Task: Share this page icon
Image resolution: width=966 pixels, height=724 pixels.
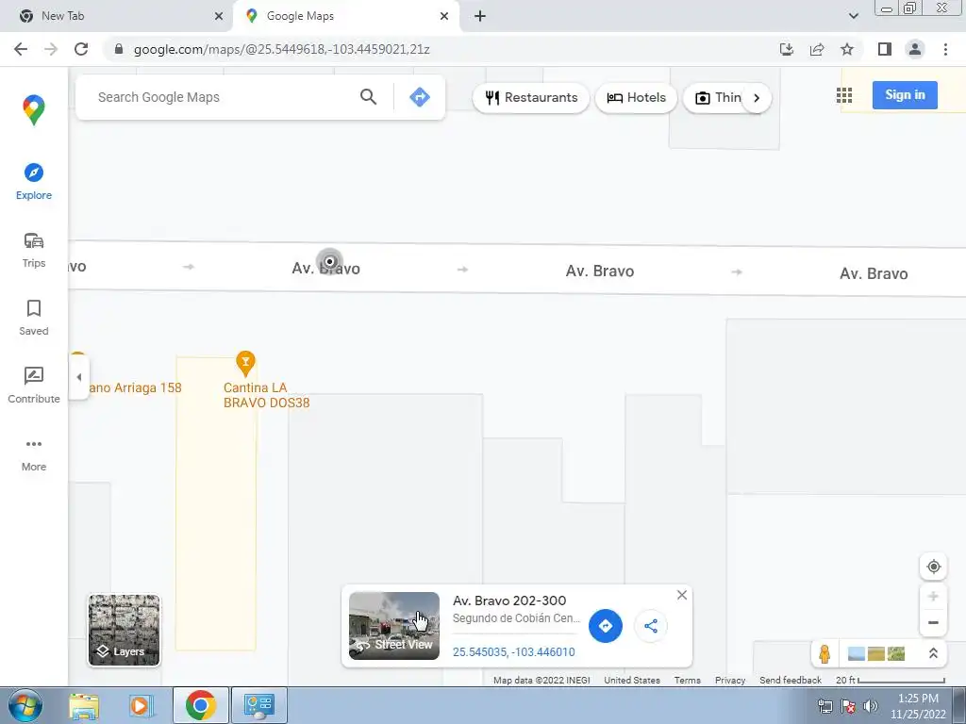Action: pyautogui.click(x=817, y=49)
